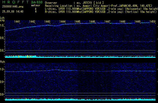The height and width of the screenshot is (103, 158).
Task: Click the kHz axis unit label
Action: [x=2, y=20]
